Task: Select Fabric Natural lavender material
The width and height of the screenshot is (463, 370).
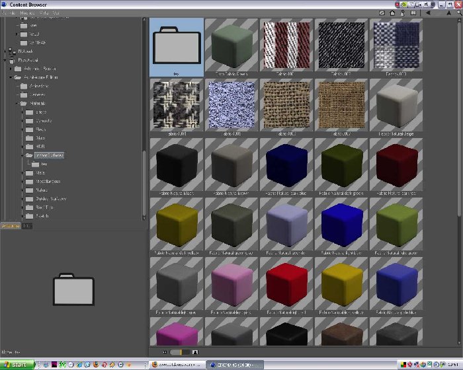Action: (x=286, y=227)
